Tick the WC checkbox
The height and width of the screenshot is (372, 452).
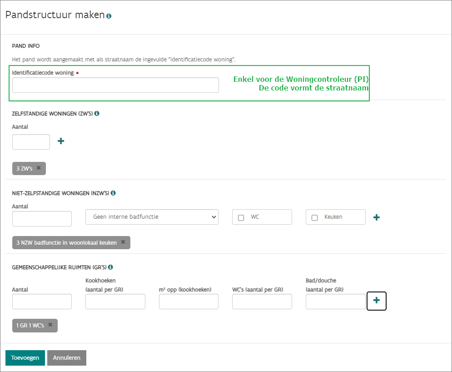[241, 217]
